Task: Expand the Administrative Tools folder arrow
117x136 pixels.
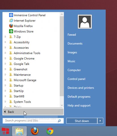Action: tap(5, 53)
